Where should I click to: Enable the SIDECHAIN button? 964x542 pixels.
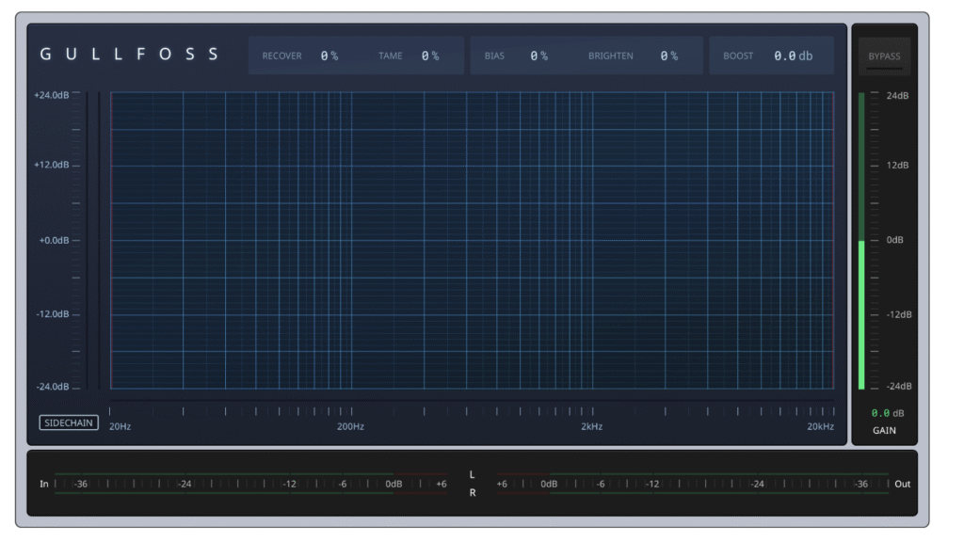pyautogui.click(x=69, y=423)
